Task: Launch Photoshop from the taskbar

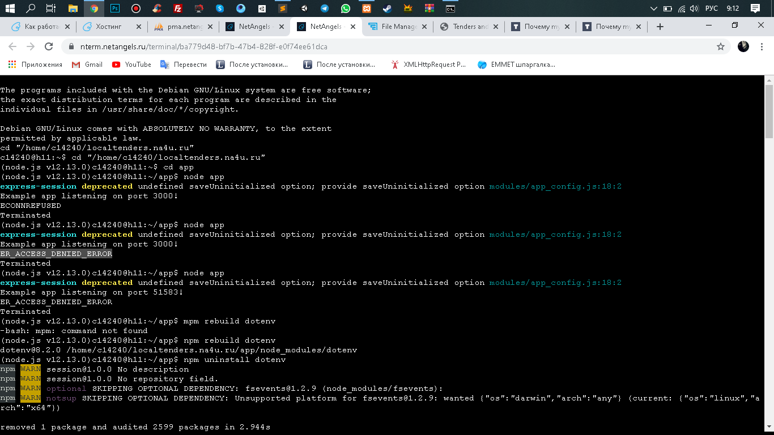Action: [115, 8]
